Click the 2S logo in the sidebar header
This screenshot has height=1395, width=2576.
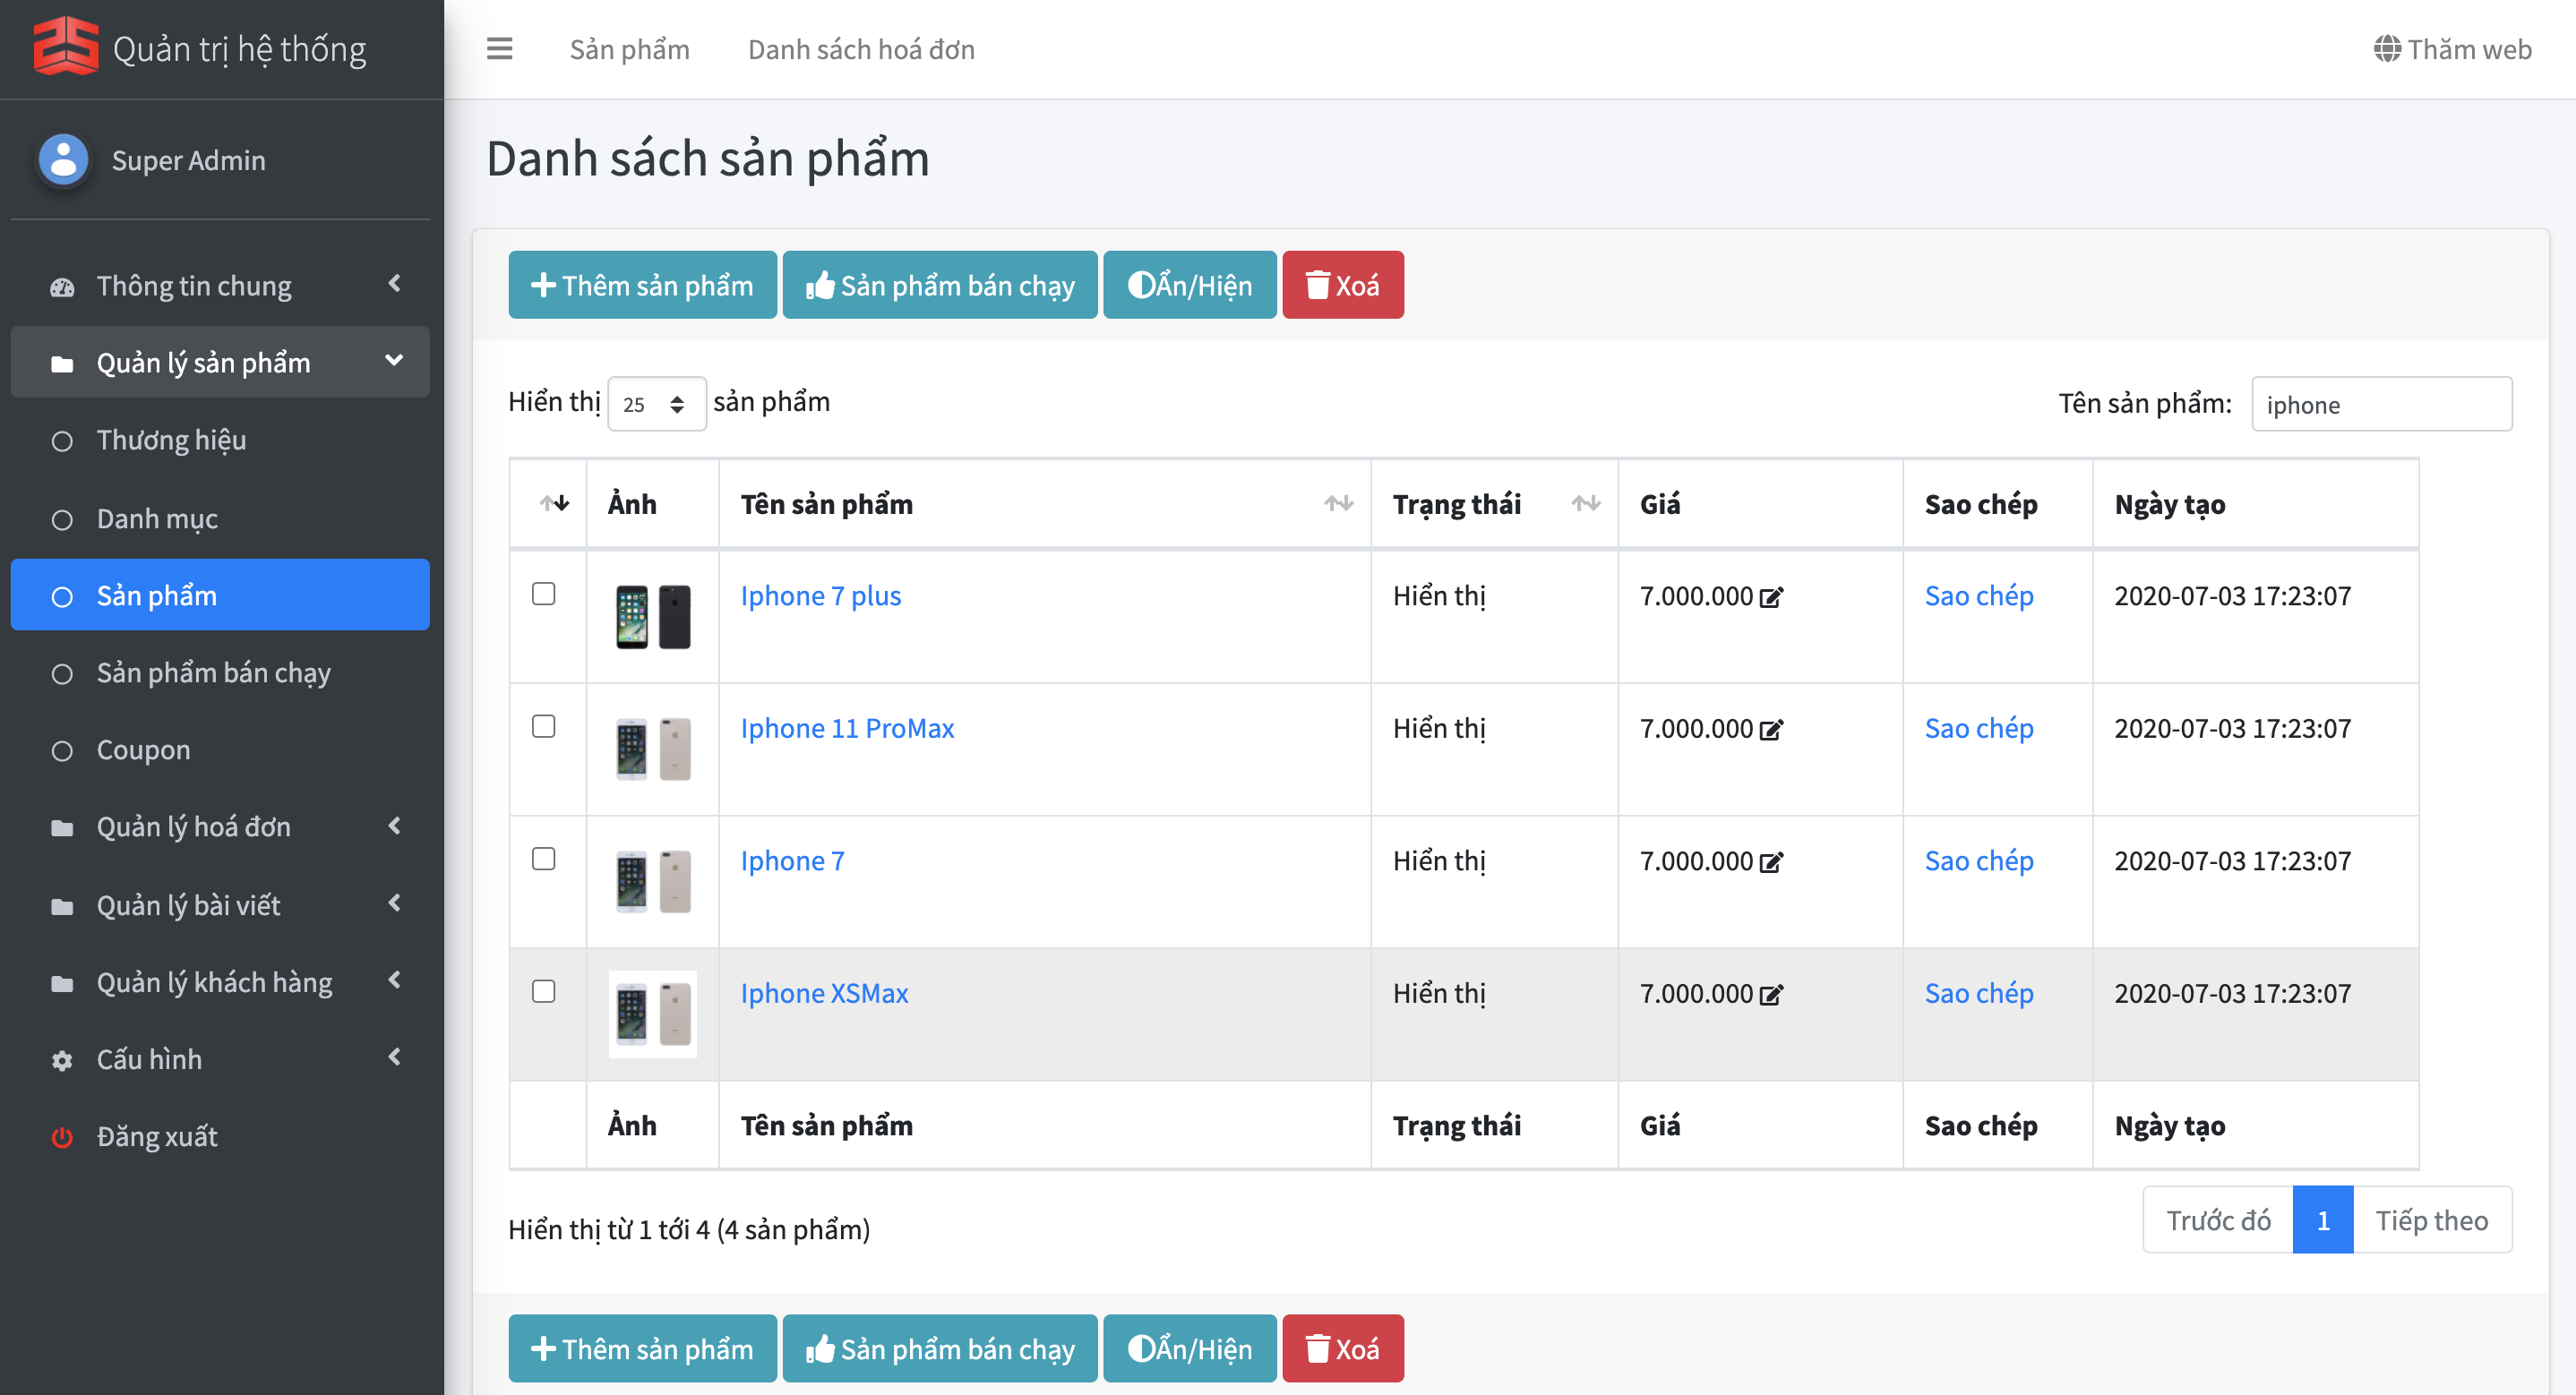tap(66, 46)
